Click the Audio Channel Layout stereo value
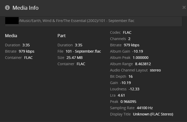The height and width of the screenshot is (122, 187). [x=155, y=70]
